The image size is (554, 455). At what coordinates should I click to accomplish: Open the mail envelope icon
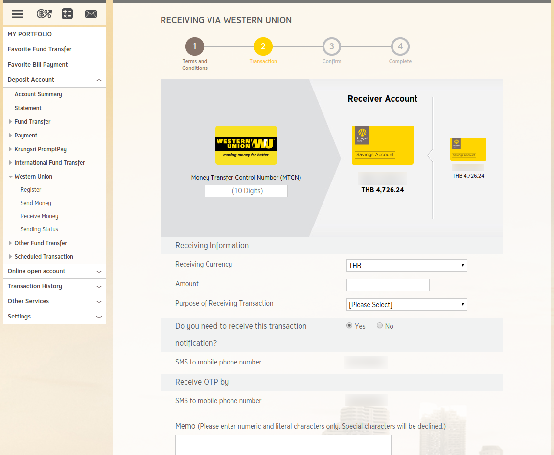tap(91, 14)
